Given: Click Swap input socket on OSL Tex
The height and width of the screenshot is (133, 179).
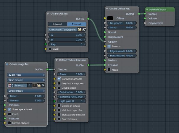Looking at the screenshot, I should (46, 49).
